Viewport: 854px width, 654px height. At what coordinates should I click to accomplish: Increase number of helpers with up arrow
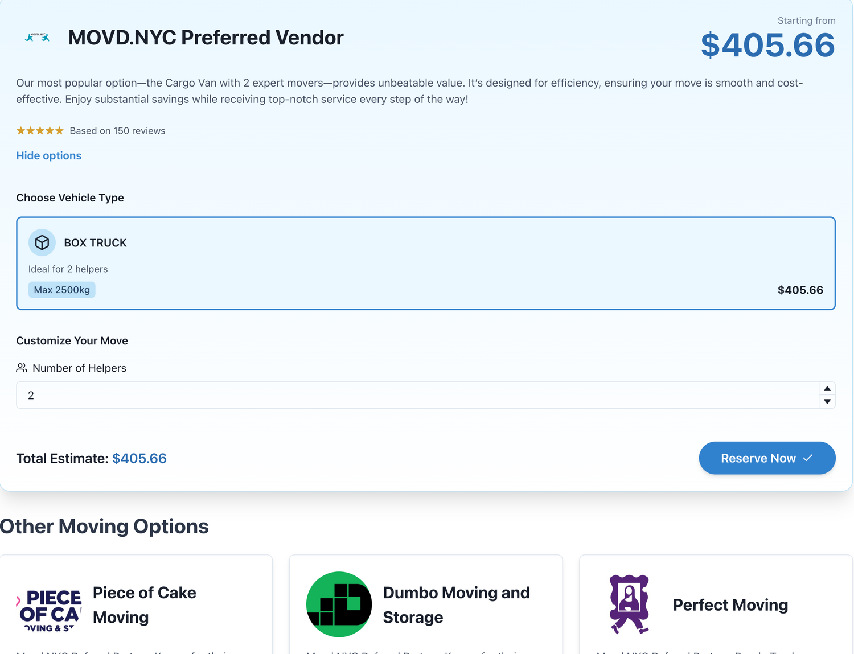(x=827, y=389)
